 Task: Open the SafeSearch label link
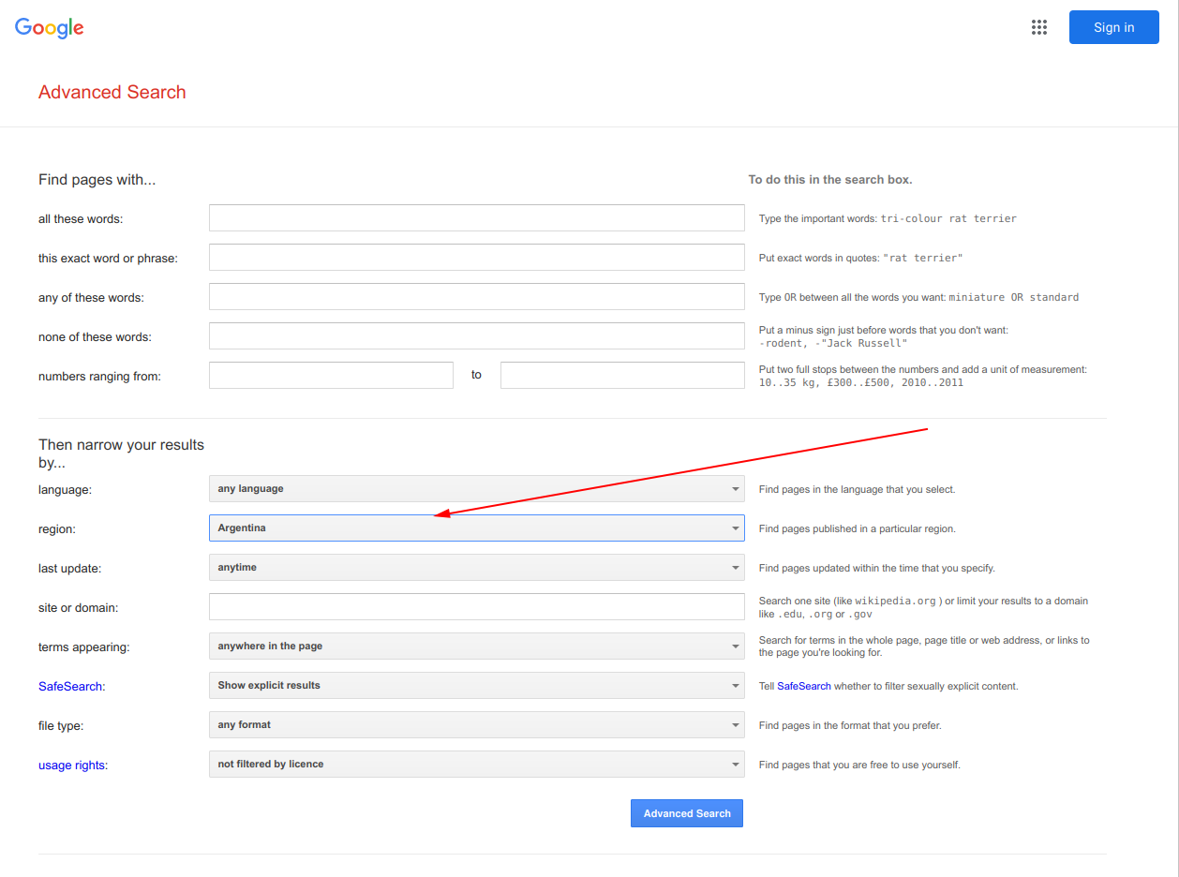70,686
